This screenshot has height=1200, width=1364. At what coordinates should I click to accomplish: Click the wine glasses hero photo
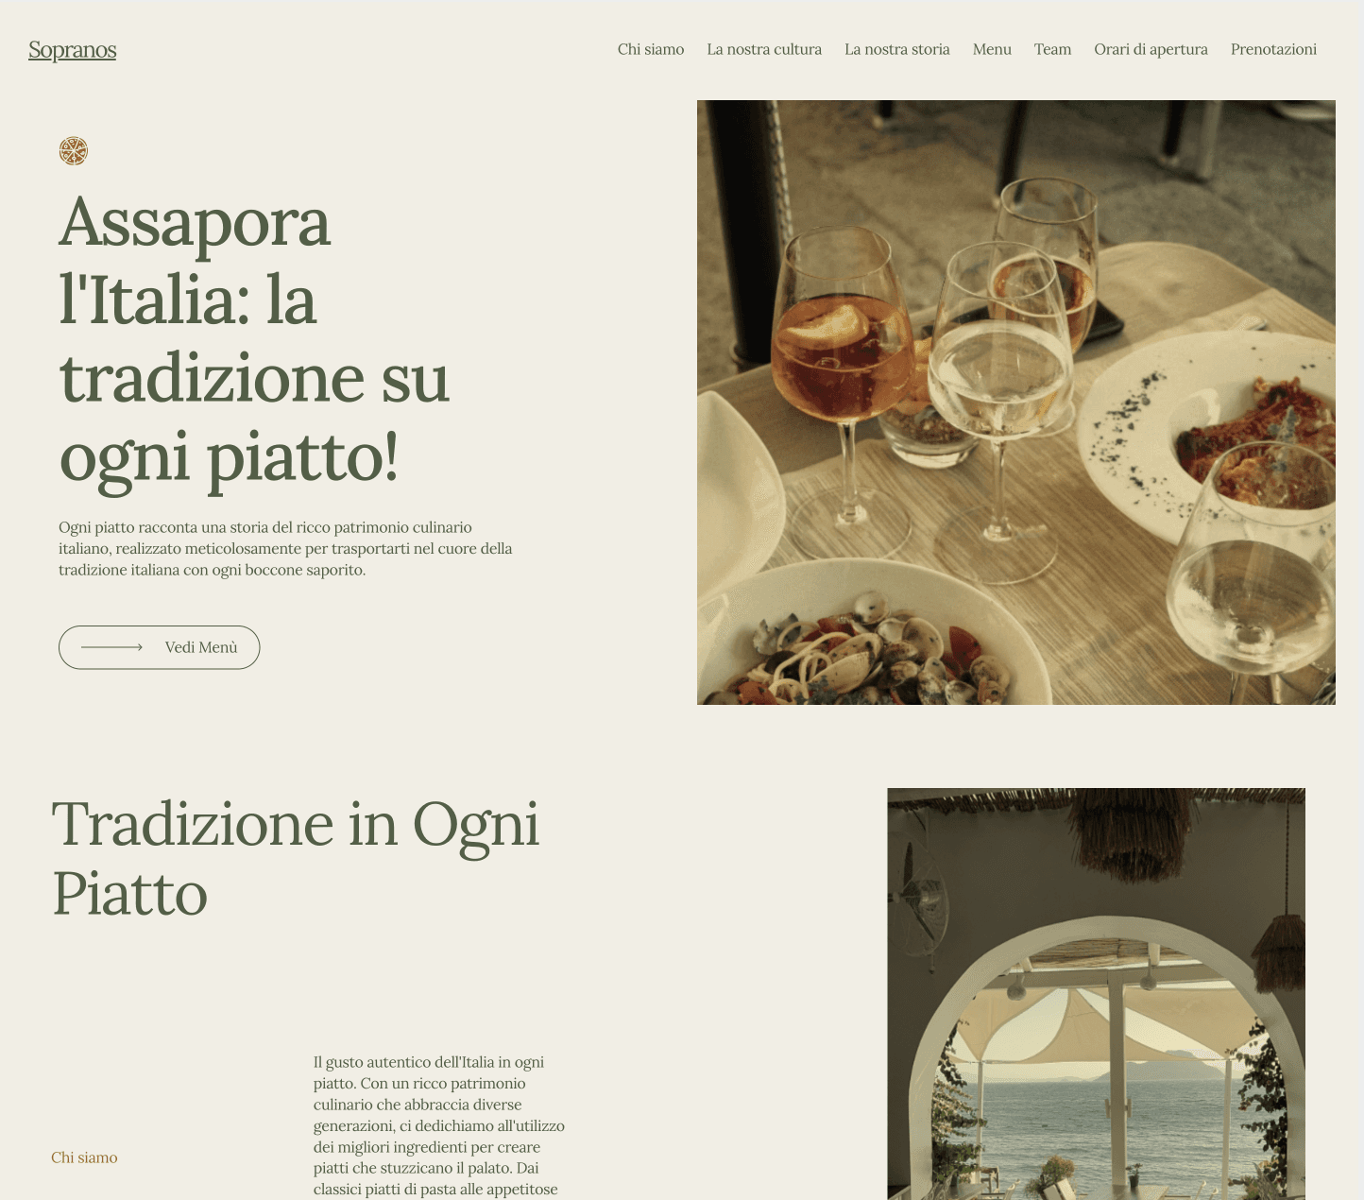1016,403
